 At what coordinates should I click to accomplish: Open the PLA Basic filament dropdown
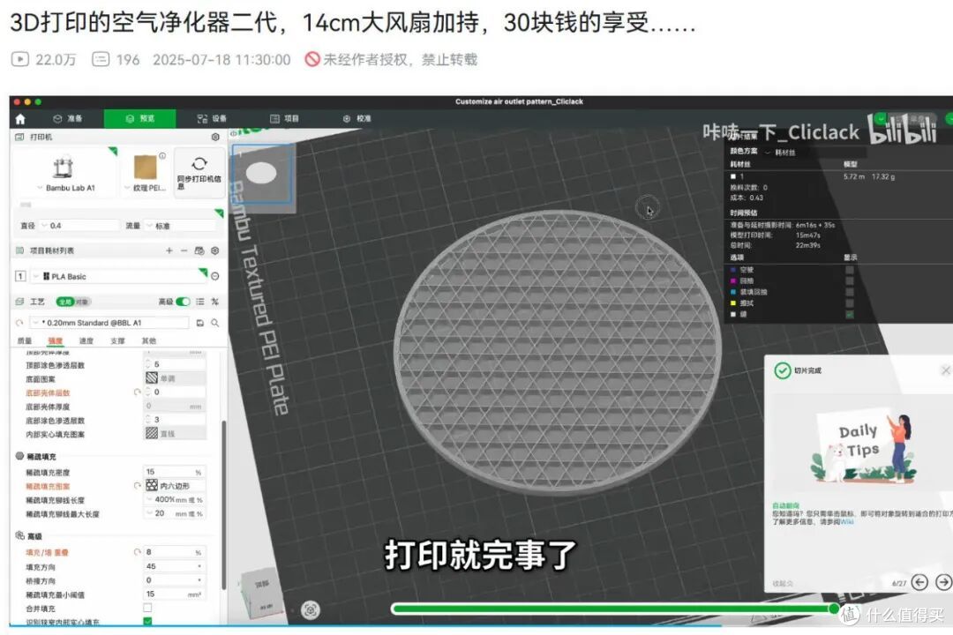coord(118,276)
